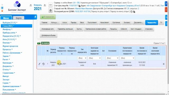The image size is (169, 95).
Task: Click the horizontal scrollbar at bottom
Action: (x=83, y=94)
